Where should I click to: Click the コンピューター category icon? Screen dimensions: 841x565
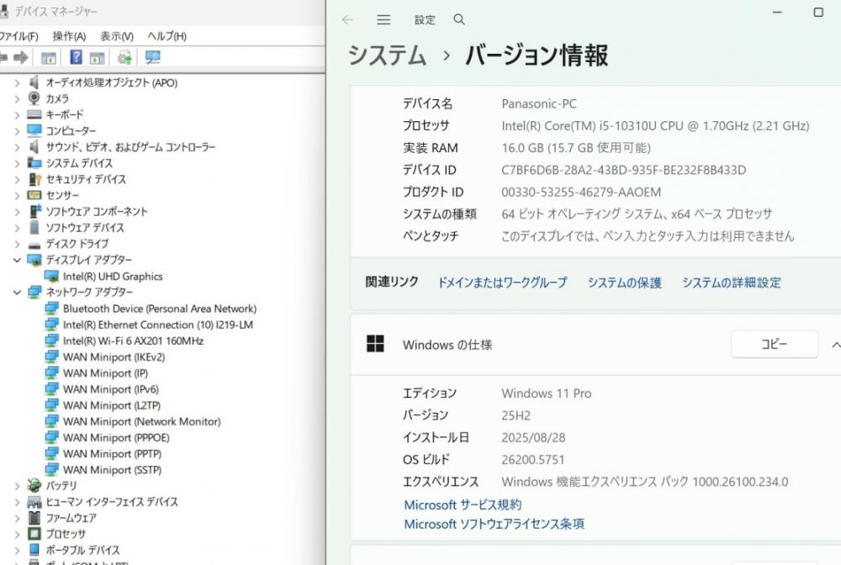pos(34,130)
